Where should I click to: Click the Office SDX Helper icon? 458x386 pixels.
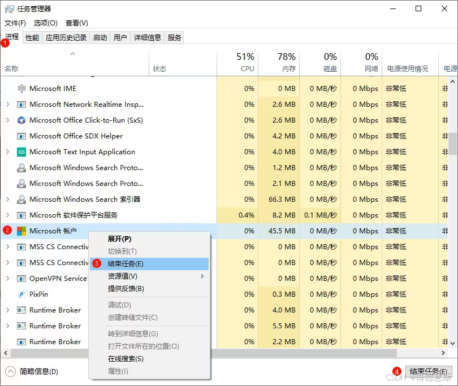coord(21,136)
